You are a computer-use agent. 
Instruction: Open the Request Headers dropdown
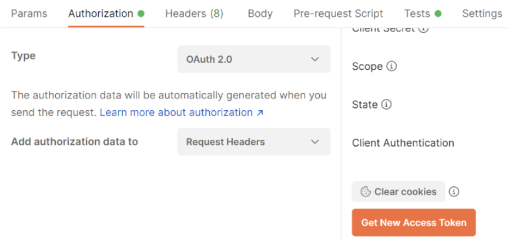253,142
